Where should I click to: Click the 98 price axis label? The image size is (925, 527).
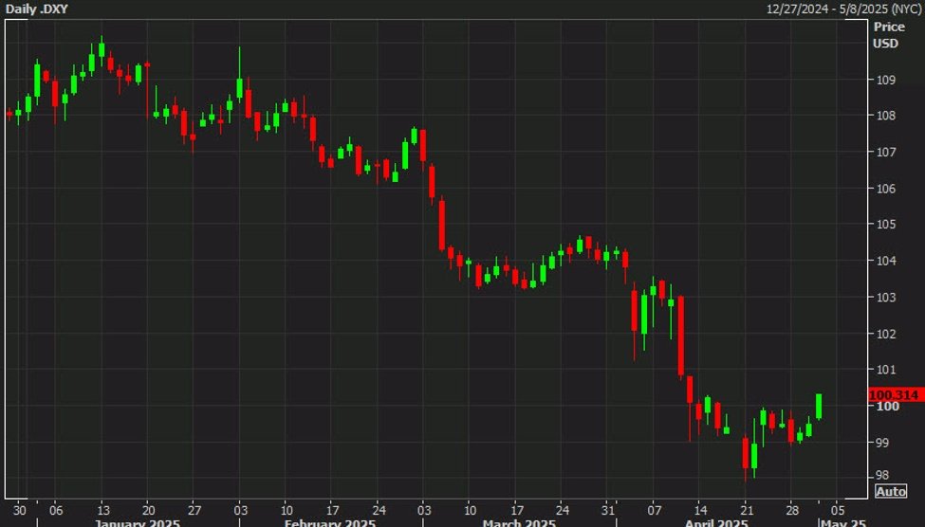pyautogui.click(x=881, y=476)
